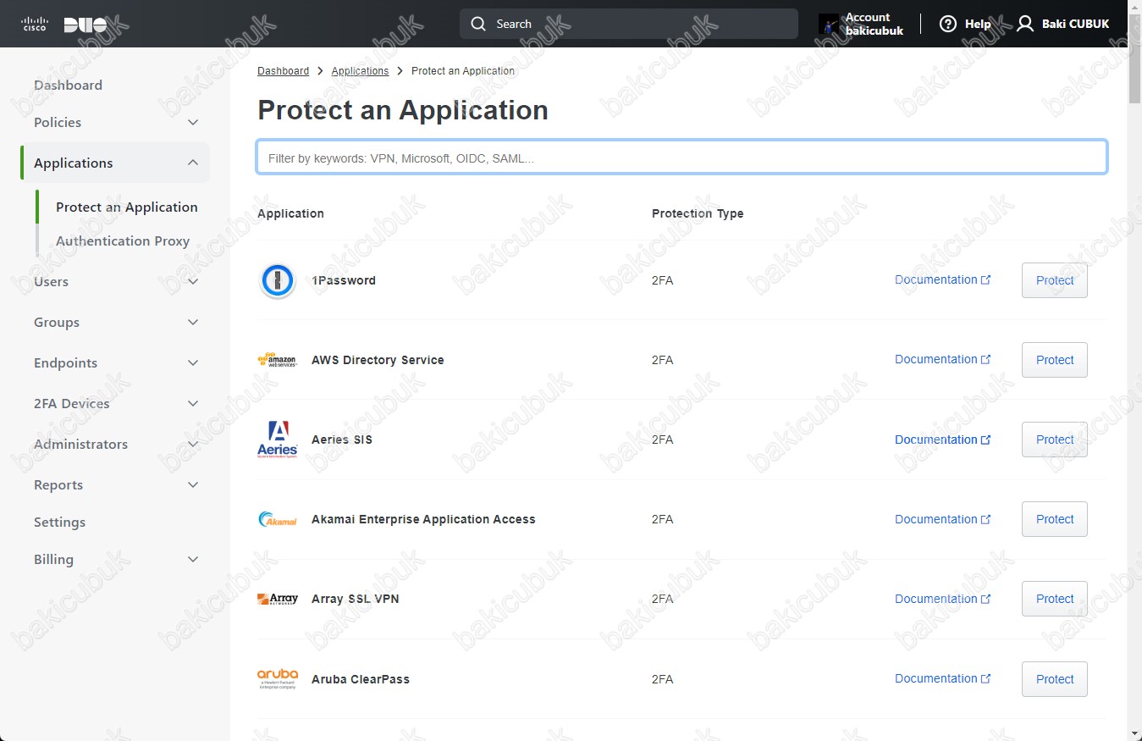Expand the Endpoints menu chevron
Viewport: 1142px width, 741px height.
coord(193,363)
